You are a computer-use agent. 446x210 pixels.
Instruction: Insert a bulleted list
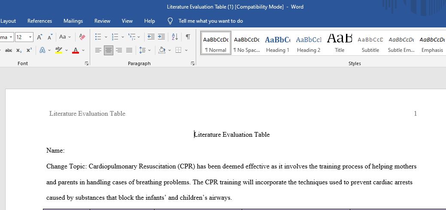(x=98, y=37)
